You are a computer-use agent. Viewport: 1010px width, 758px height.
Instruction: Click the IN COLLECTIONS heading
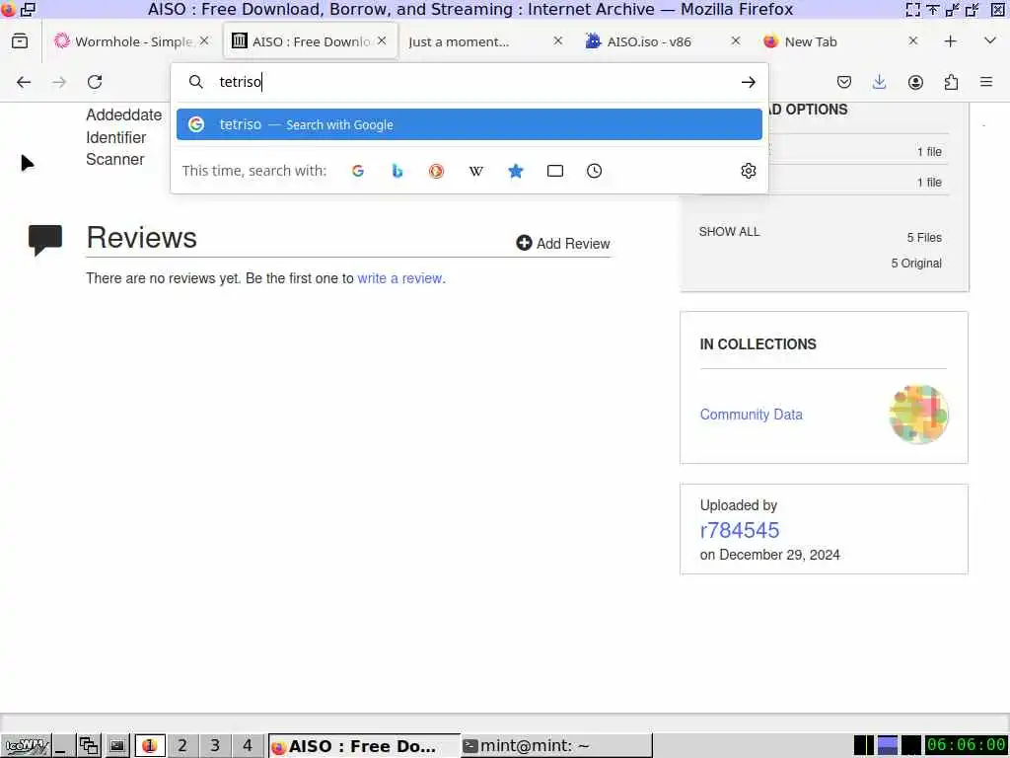(x=758, y=344)
